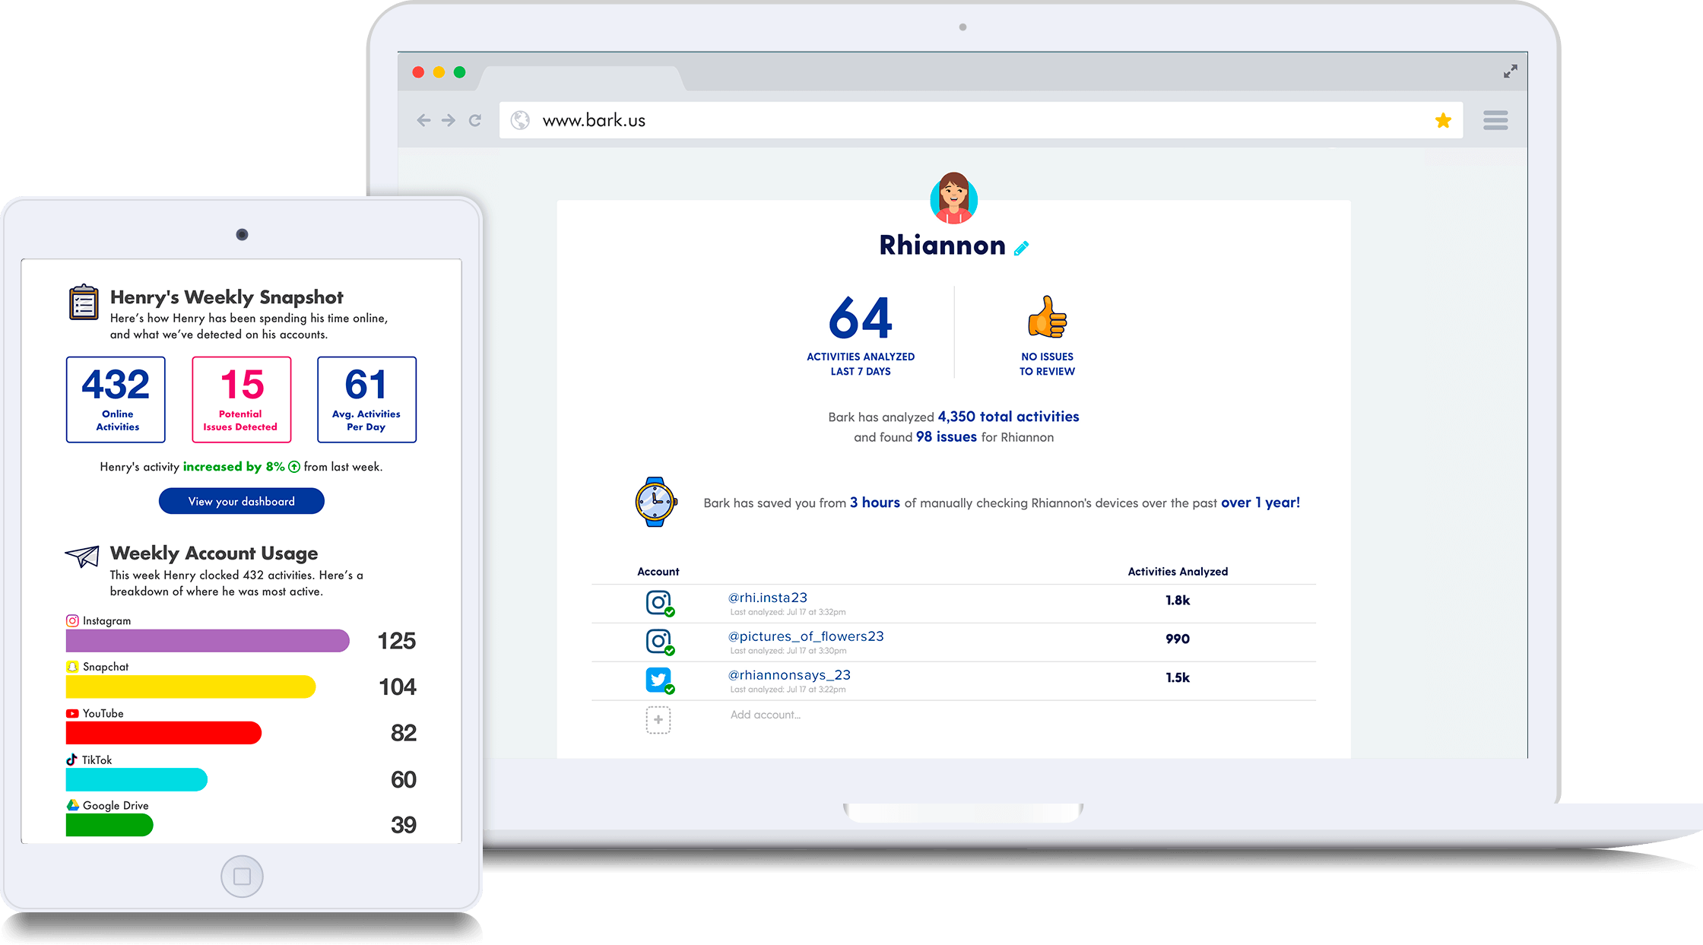Click the yellow bookmark star icon
Viewport: 1703px width, 945px height.
click(1443, 120)
